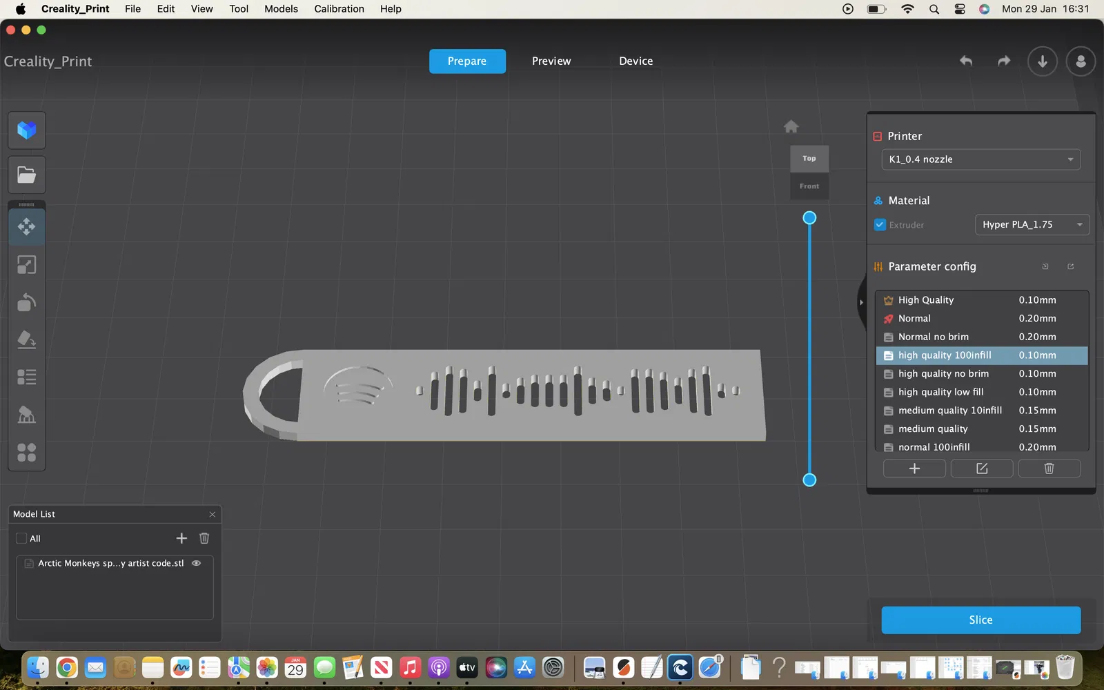This screenshot has width=1104, height=690.
Task: Select the high quality 100infill profile
Action: [982, 355]
